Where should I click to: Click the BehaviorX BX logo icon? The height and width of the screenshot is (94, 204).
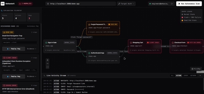point(3,4)
